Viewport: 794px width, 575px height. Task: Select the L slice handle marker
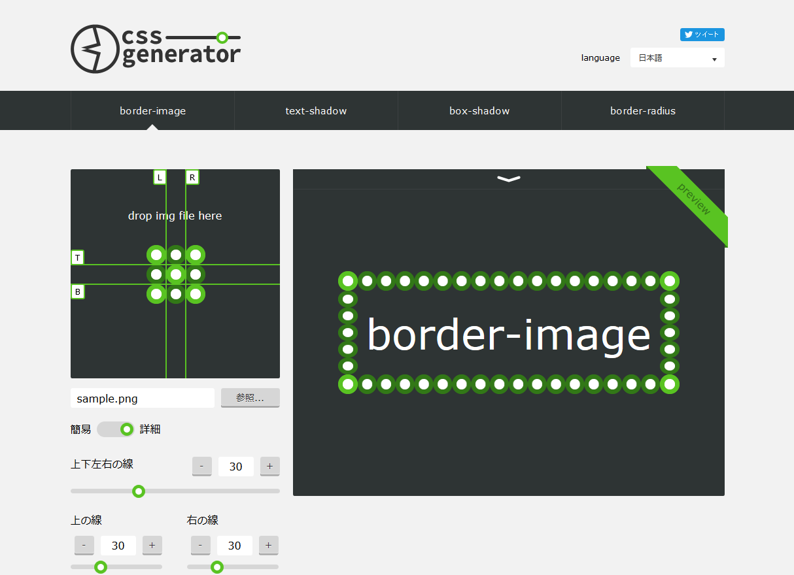tap(160, 177)
